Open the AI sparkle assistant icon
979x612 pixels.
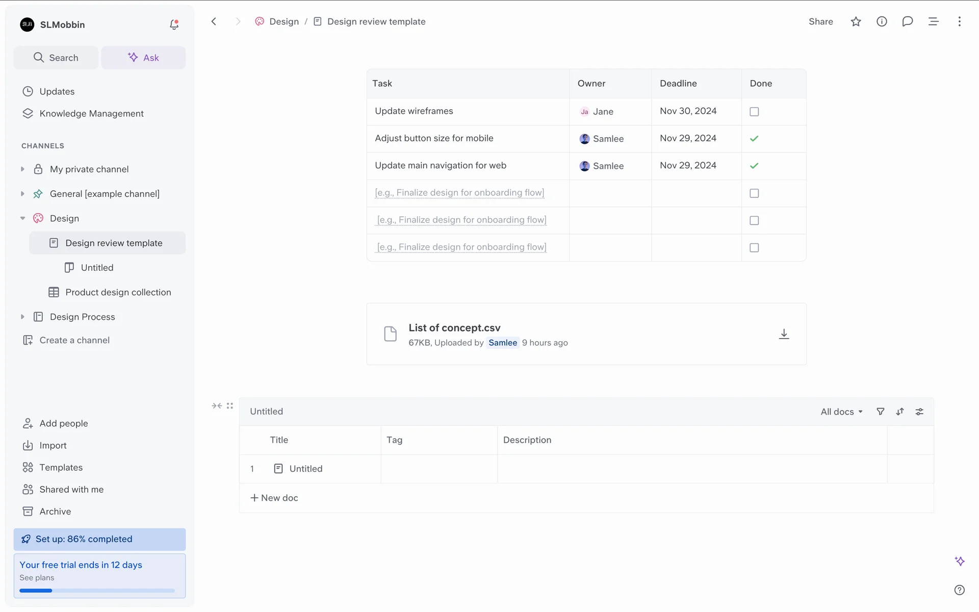pyautogui.click(x=960, y=561)
